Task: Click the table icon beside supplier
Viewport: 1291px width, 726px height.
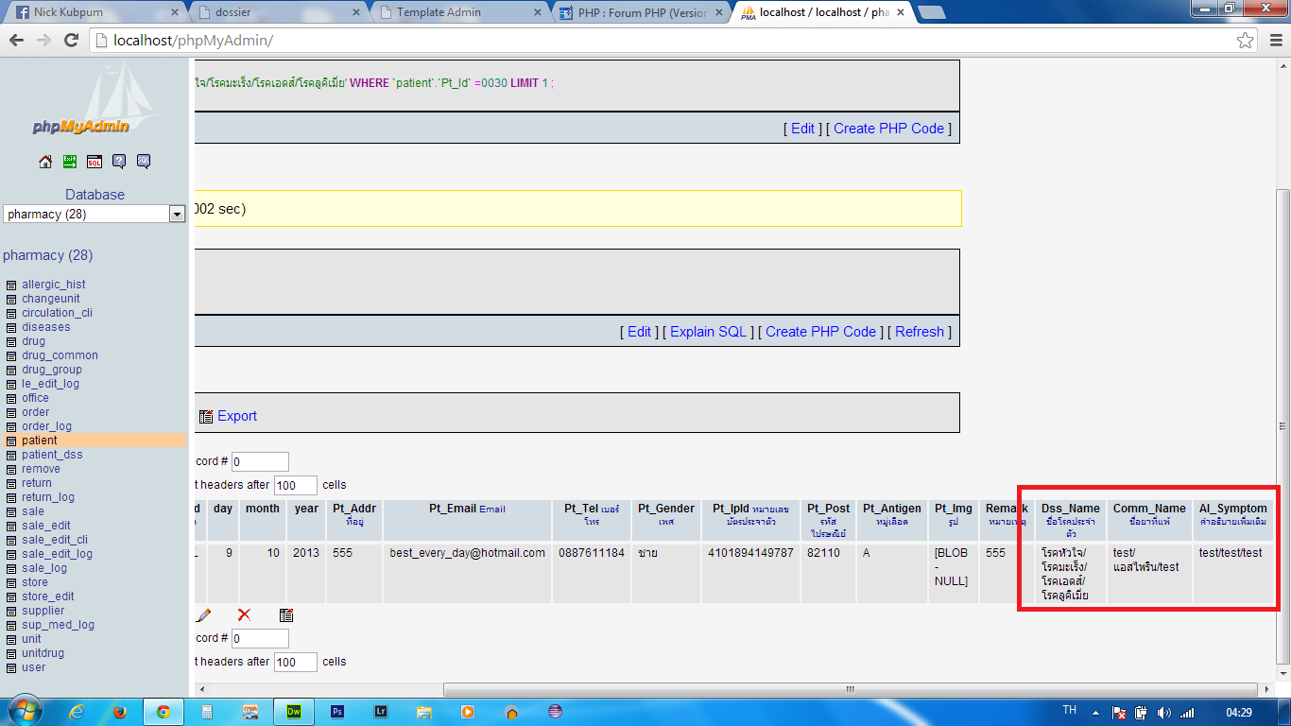Action: click(x=11, y=611)
